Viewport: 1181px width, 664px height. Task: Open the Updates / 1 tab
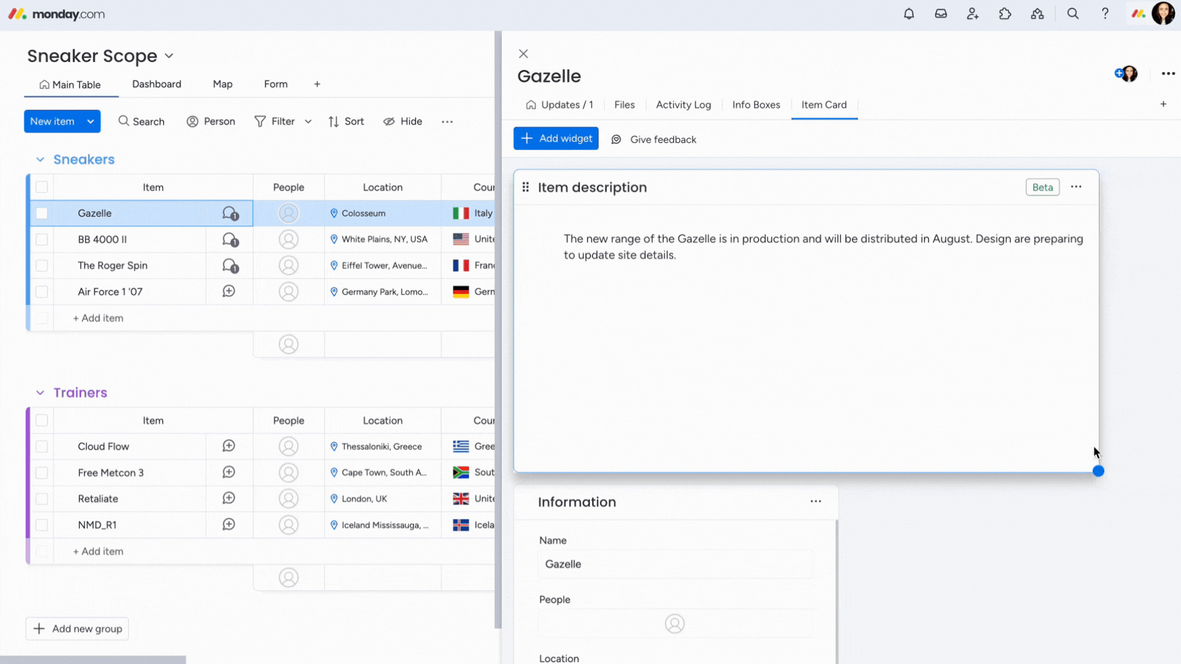560,105
